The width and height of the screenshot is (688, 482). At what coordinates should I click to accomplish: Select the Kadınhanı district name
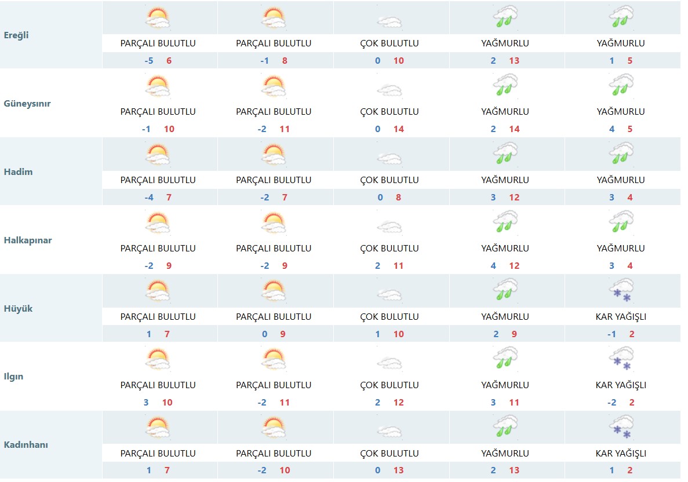point(26,445)
